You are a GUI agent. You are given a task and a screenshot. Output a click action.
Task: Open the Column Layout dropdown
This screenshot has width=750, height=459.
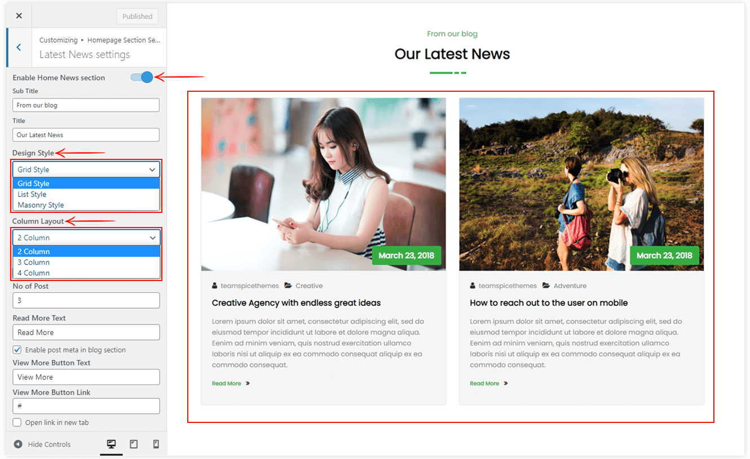tap(86, 238)
